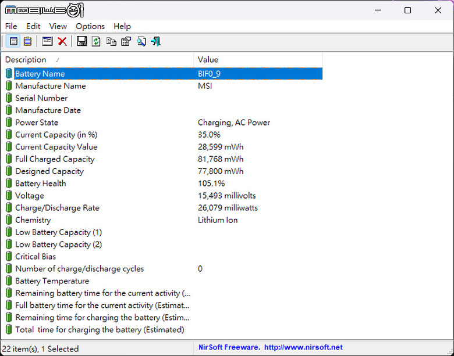The image size is (454, 356).
Task: Save selected items with floppy disk icon
Action: click(x=82, y=41)
